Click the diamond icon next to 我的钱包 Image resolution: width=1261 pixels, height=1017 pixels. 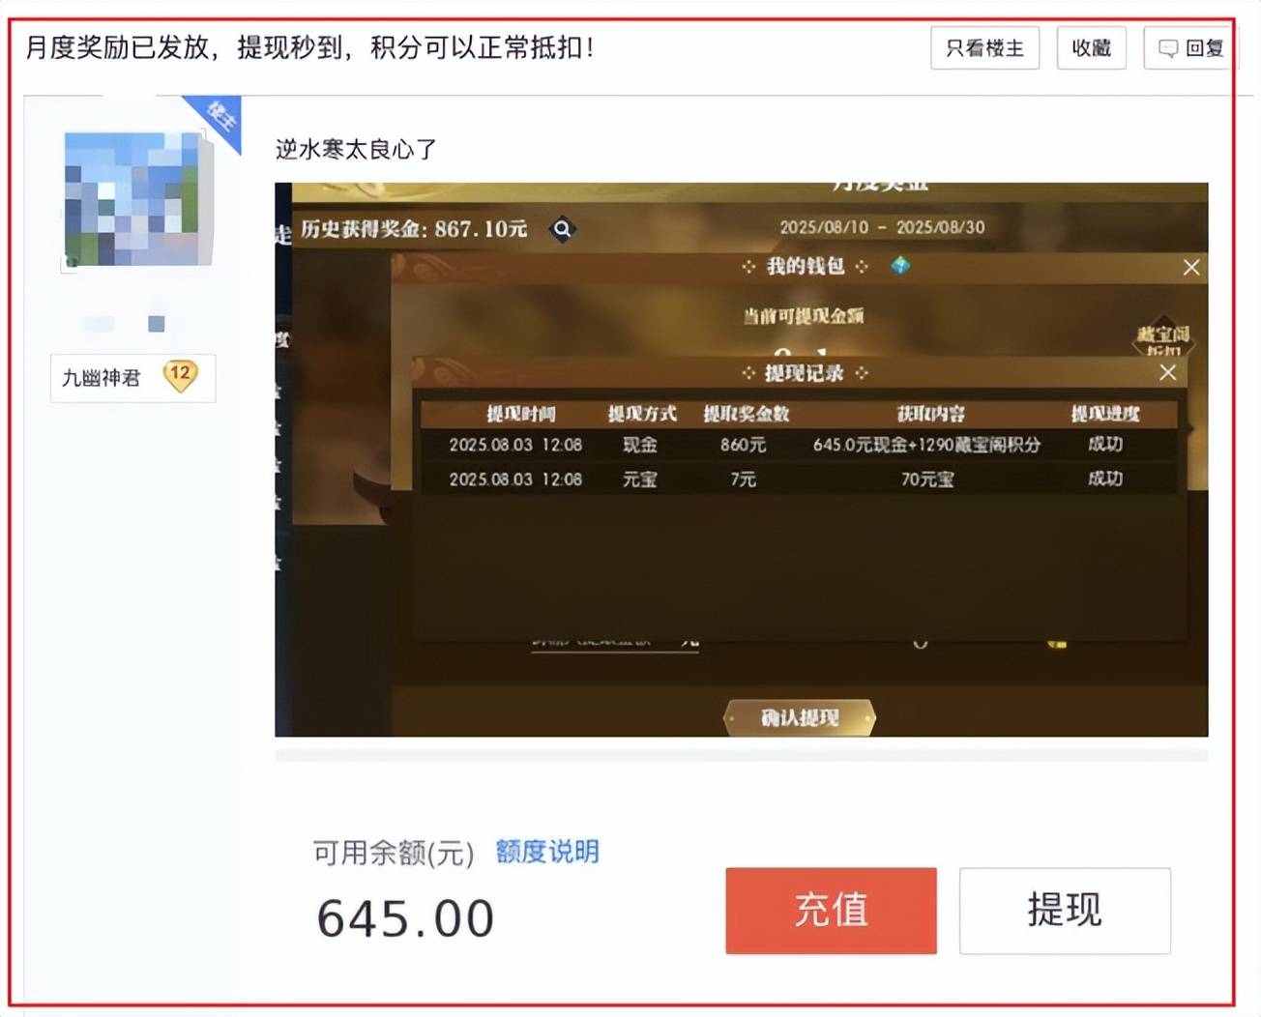pos(900,266)
